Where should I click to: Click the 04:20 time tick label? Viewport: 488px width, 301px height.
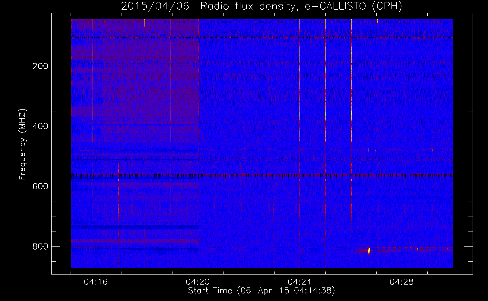[198, 282]
